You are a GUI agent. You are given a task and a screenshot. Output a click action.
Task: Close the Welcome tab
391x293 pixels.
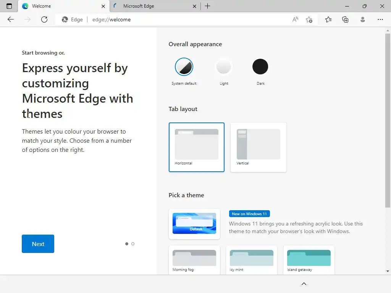pos(103,6)
